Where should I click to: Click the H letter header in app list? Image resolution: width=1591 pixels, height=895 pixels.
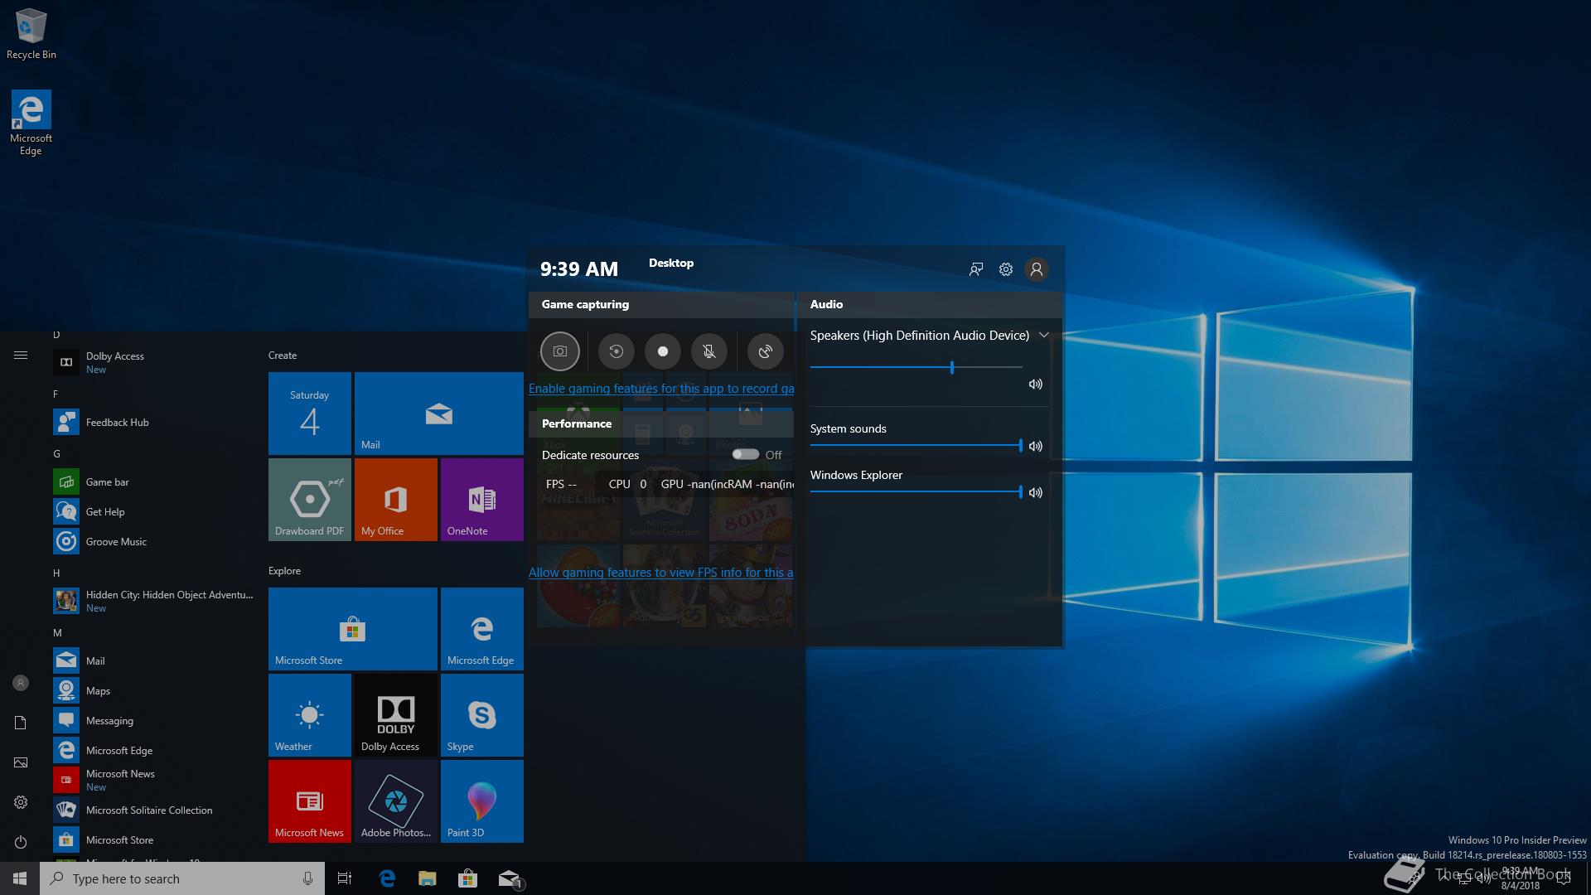tap(56, 573)
